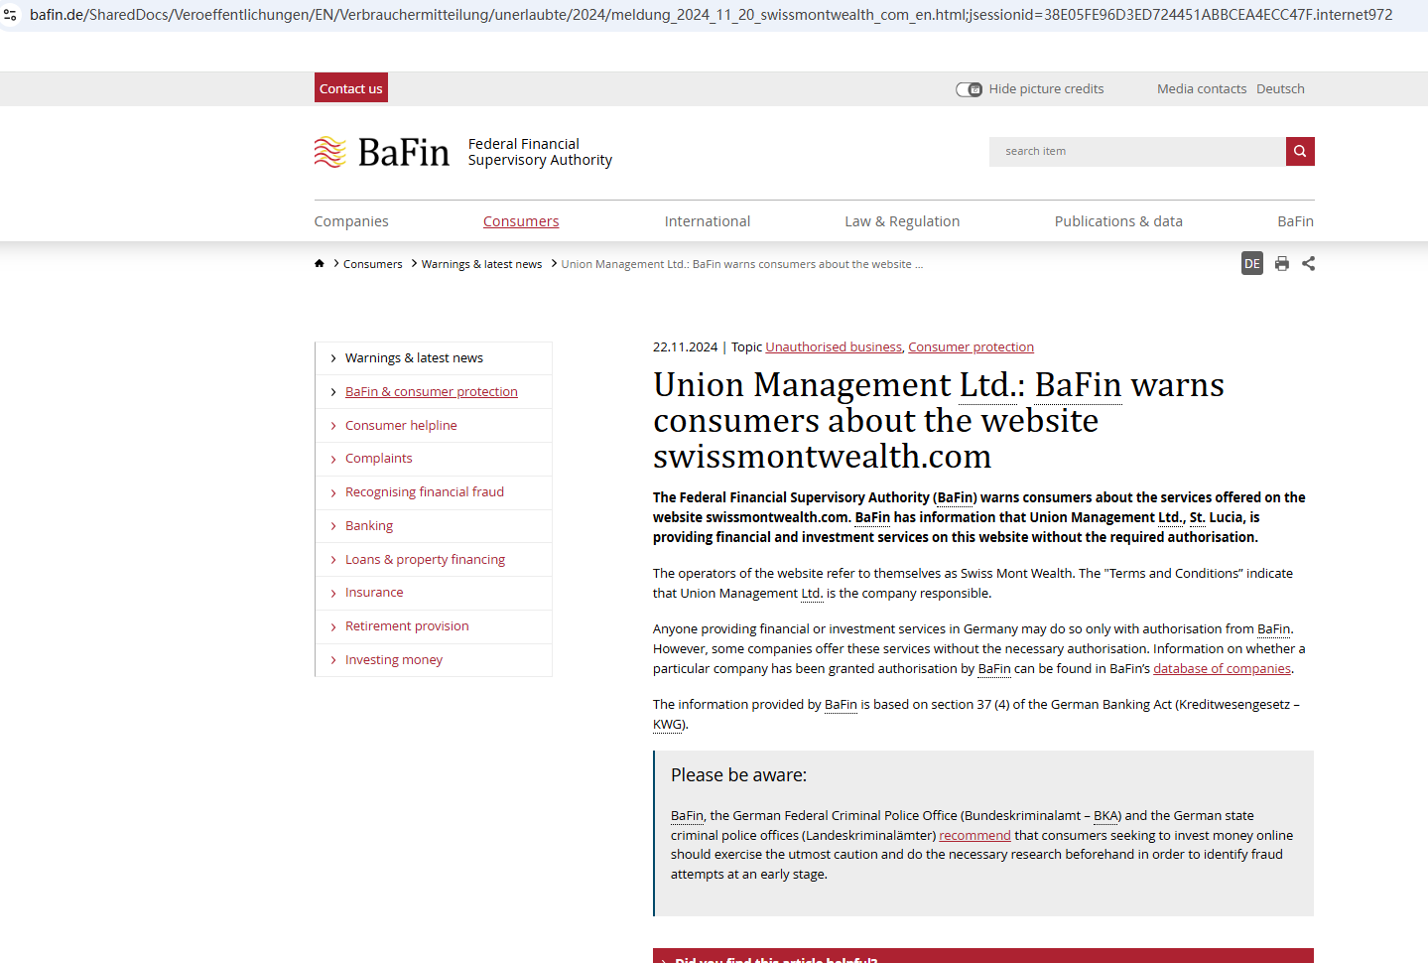Viewport: 1428px width, 963px height.
Task: Expand the Warnings & latest news sidebar chevron
Action: coord(333,358)
